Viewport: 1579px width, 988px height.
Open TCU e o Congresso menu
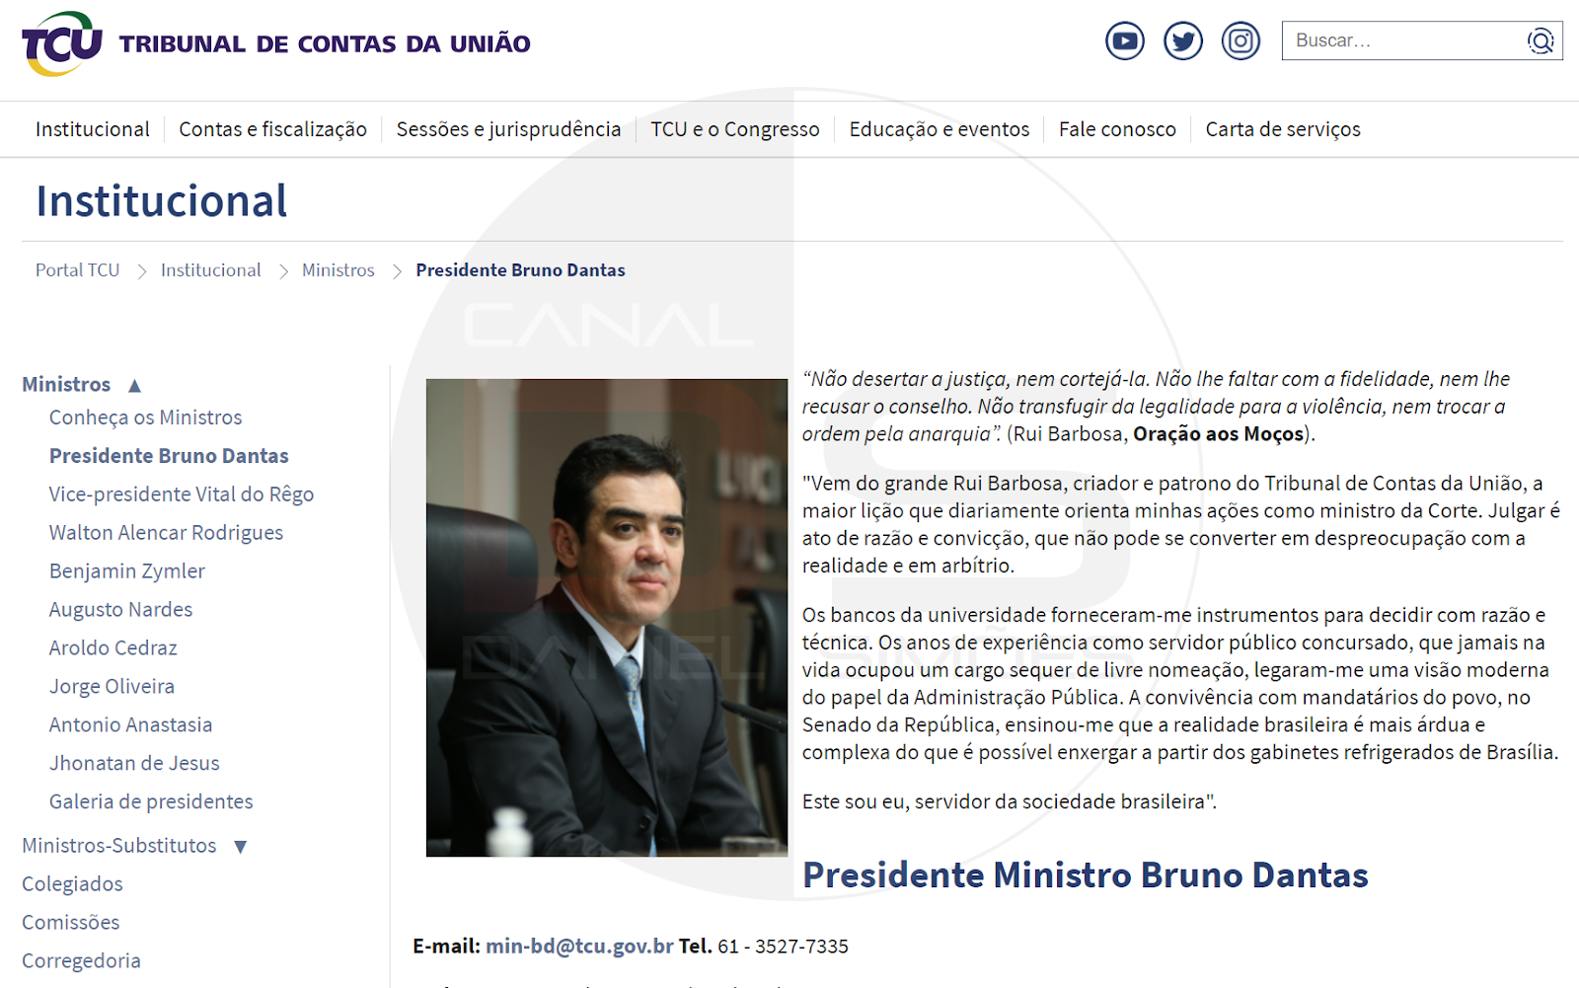pos(735,129)
